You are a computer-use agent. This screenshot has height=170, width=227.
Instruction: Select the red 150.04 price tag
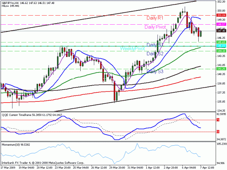click(221, 15)
